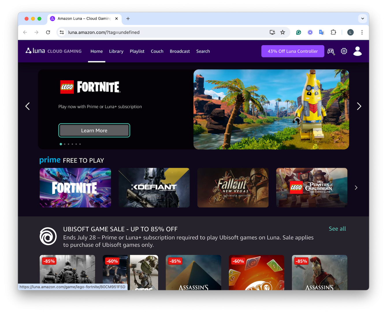This screenshot has height=314, width=387.
Task: Open the Fallout New Vegas game tile
Action: tap(233, 188)
